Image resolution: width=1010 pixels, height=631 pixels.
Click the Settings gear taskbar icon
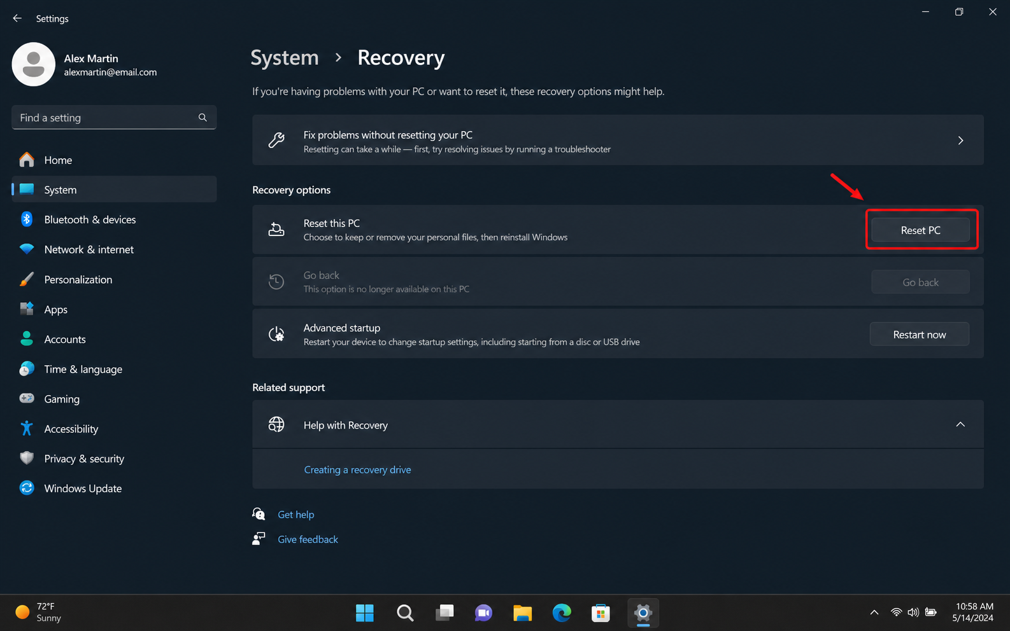pyautogui.click(x=643, y=613)
